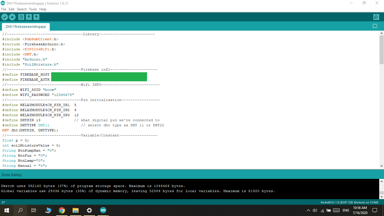The width and height of the screenshot is (384, 216).
Task: Open the Tools menu
Action: pyautogui.click(x=33, y=9)
